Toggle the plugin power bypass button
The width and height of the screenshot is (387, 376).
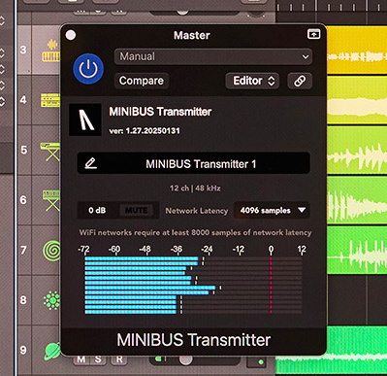[88, 69]
